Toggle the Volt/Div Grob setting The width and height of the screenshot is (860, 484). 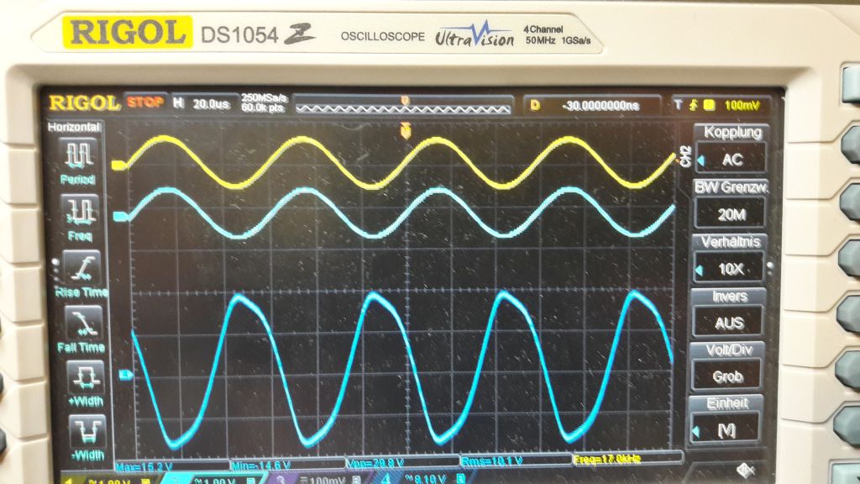click(727, 366)
